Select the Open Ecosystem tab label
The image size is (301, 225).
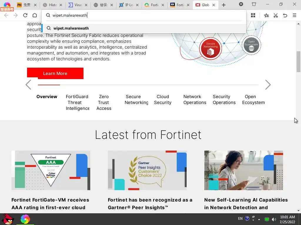(253, 100)
